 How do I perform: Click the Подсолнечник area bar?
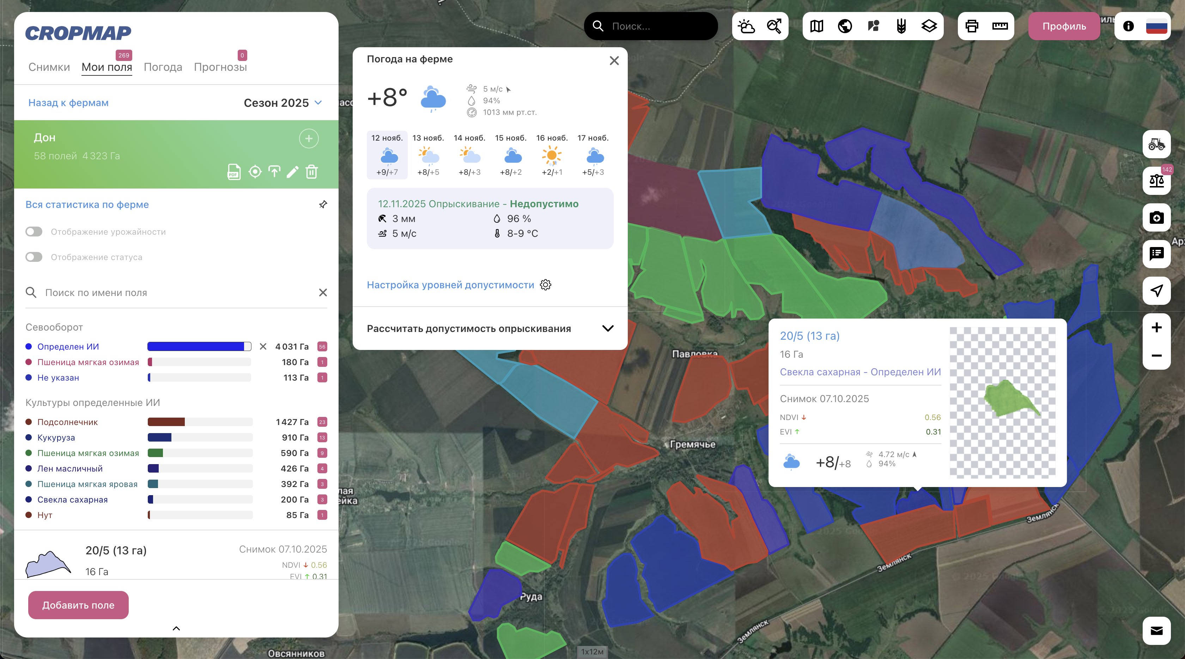200,422
